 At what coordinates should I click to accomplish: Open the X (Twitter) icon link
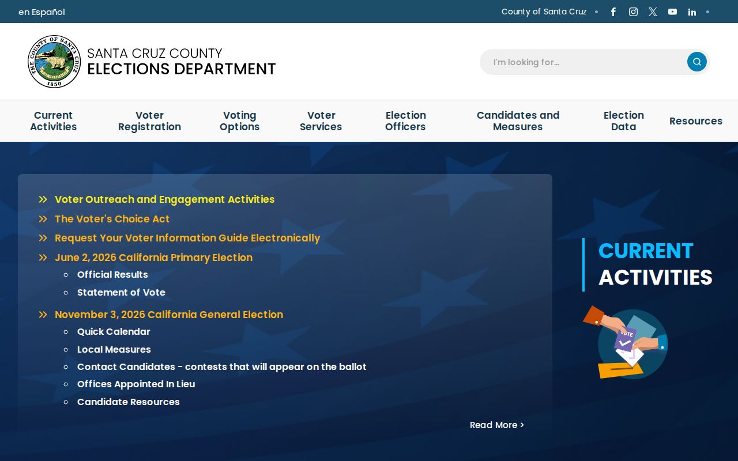pos(653,12)
